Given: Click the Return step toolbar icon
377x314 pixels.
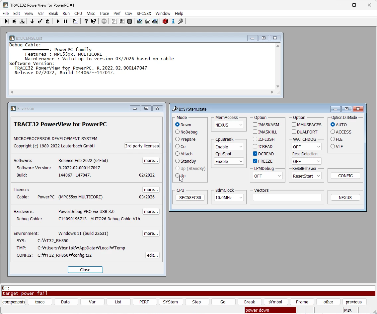Looking at the screenshot, I should point(40,21).
